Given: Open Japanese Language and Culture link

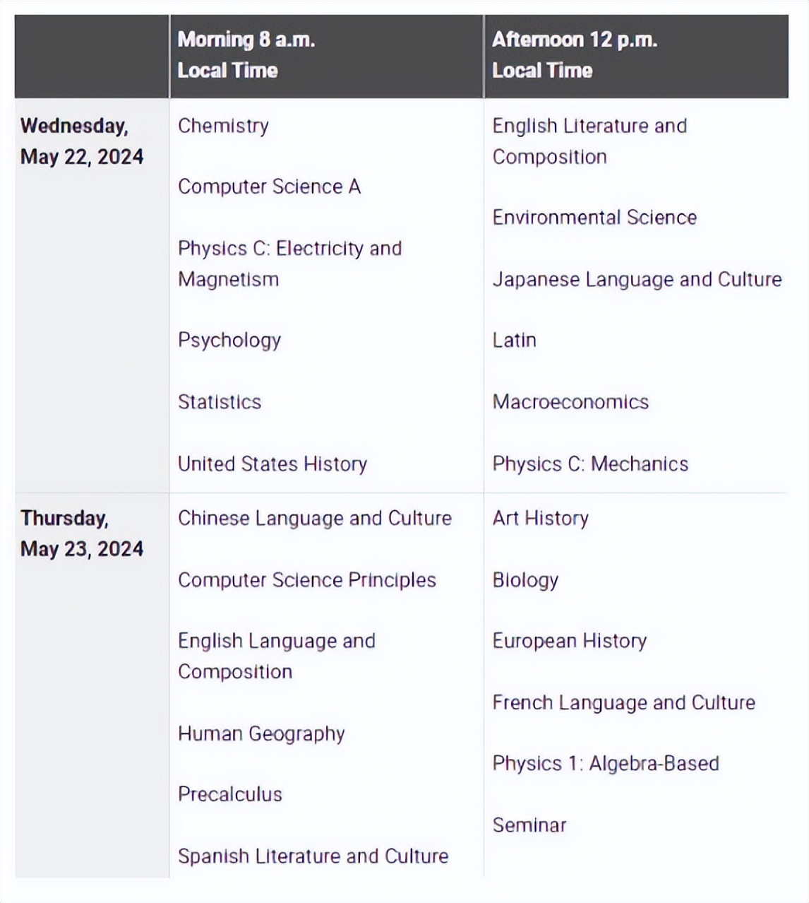Looking at the screenshot, I should coord(637,279).
